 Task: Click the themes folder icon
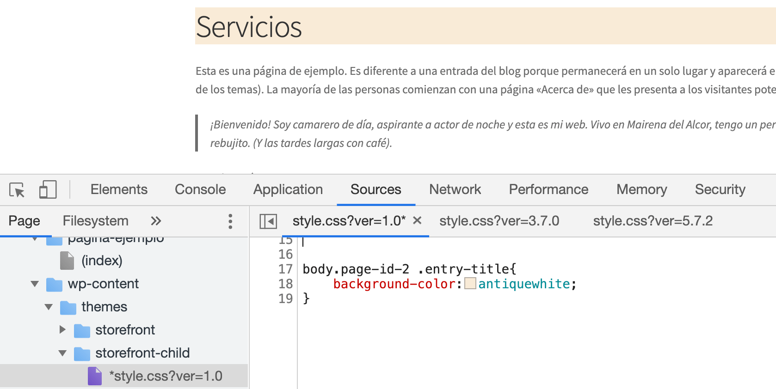pos(68,308)
